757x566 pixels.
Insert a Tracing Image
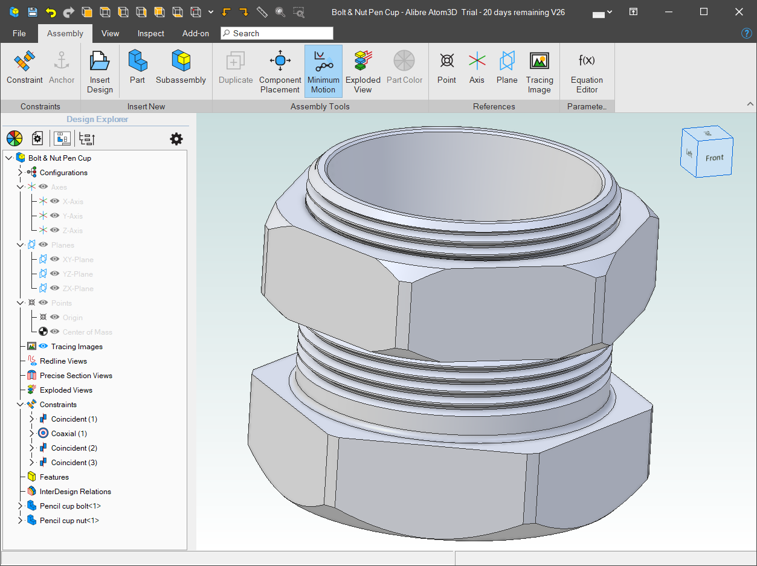pyautogui.click(x=539, y=67)
